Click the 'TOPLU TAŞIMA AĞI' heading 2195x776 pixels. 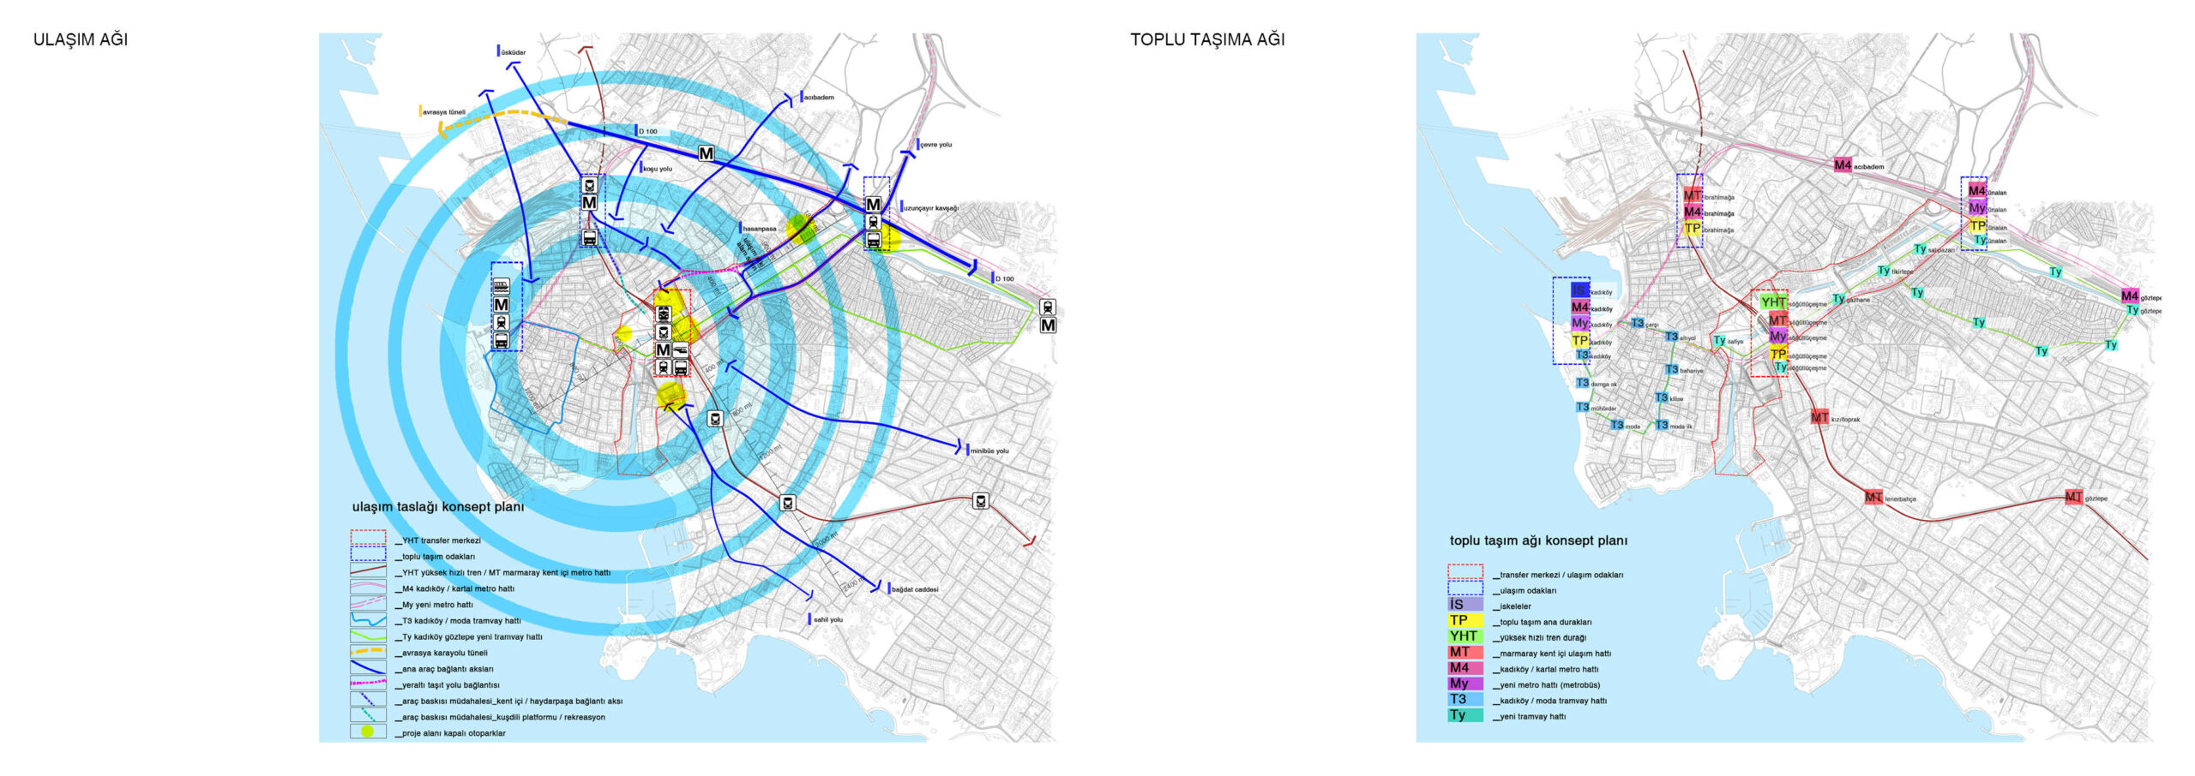[x=1207, y=39]
